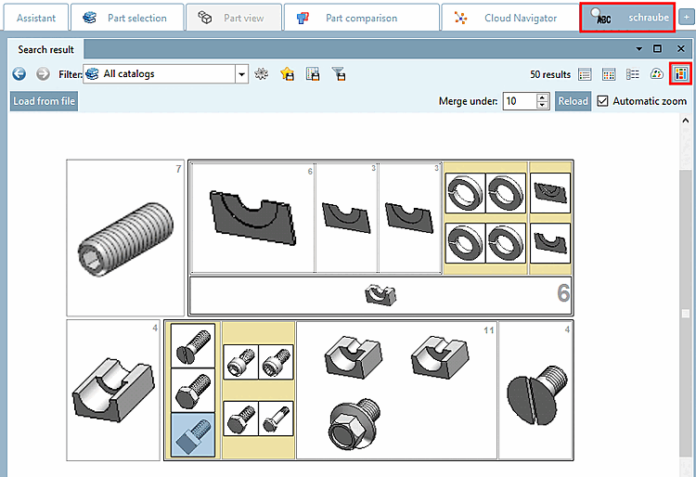Select the hex head bolt thumbnail

pyautogui.click(x=193, y=391)
